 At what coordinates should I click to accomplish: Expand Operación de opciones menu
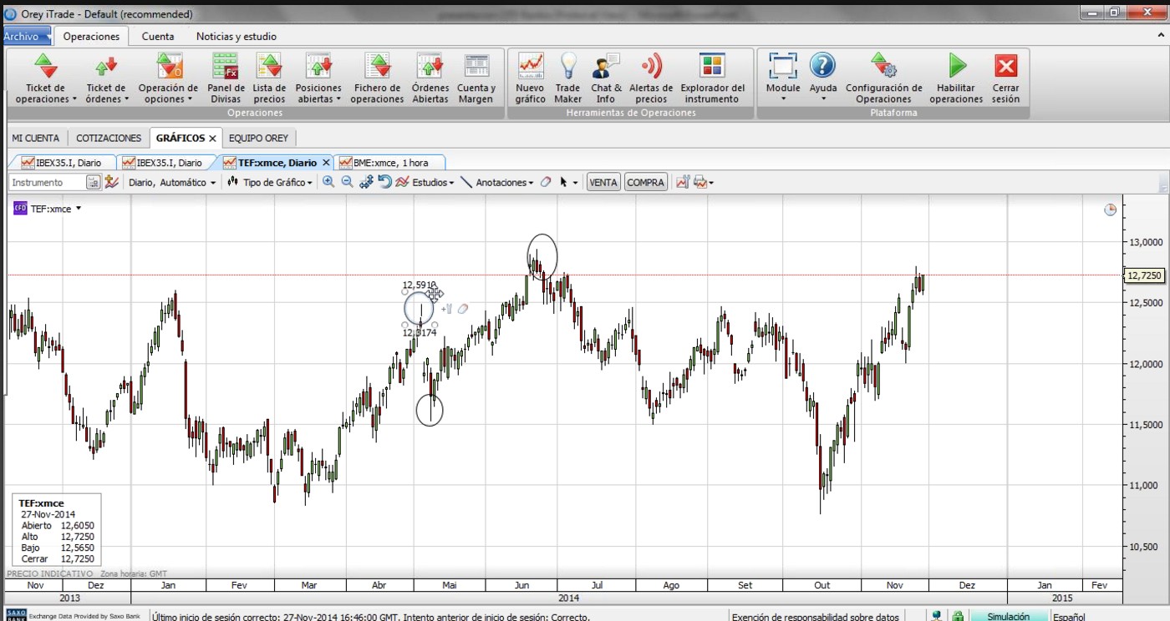pyautogui.click(x=168, y=78)
